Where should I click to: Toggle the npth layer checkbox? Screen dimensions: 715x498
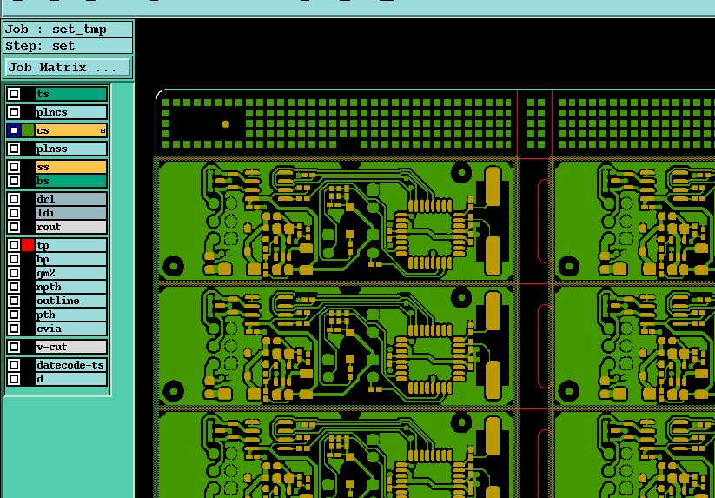pos(14,287)
